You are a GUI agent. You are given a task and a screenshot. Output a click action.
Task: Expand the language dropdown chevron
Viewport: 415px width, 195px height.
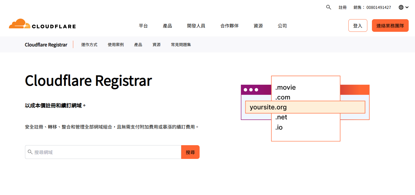click(407, 7)
